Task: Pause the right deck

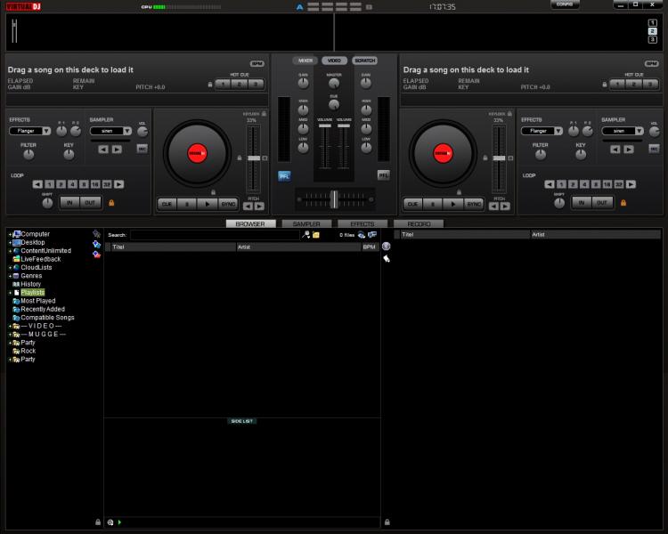Action: 433,203
